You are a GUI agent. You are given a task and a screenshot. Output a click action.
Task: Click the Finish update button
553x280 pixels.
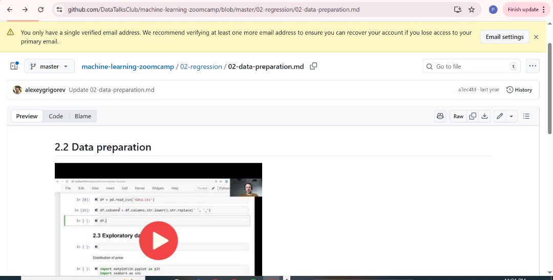pos(526,10)
